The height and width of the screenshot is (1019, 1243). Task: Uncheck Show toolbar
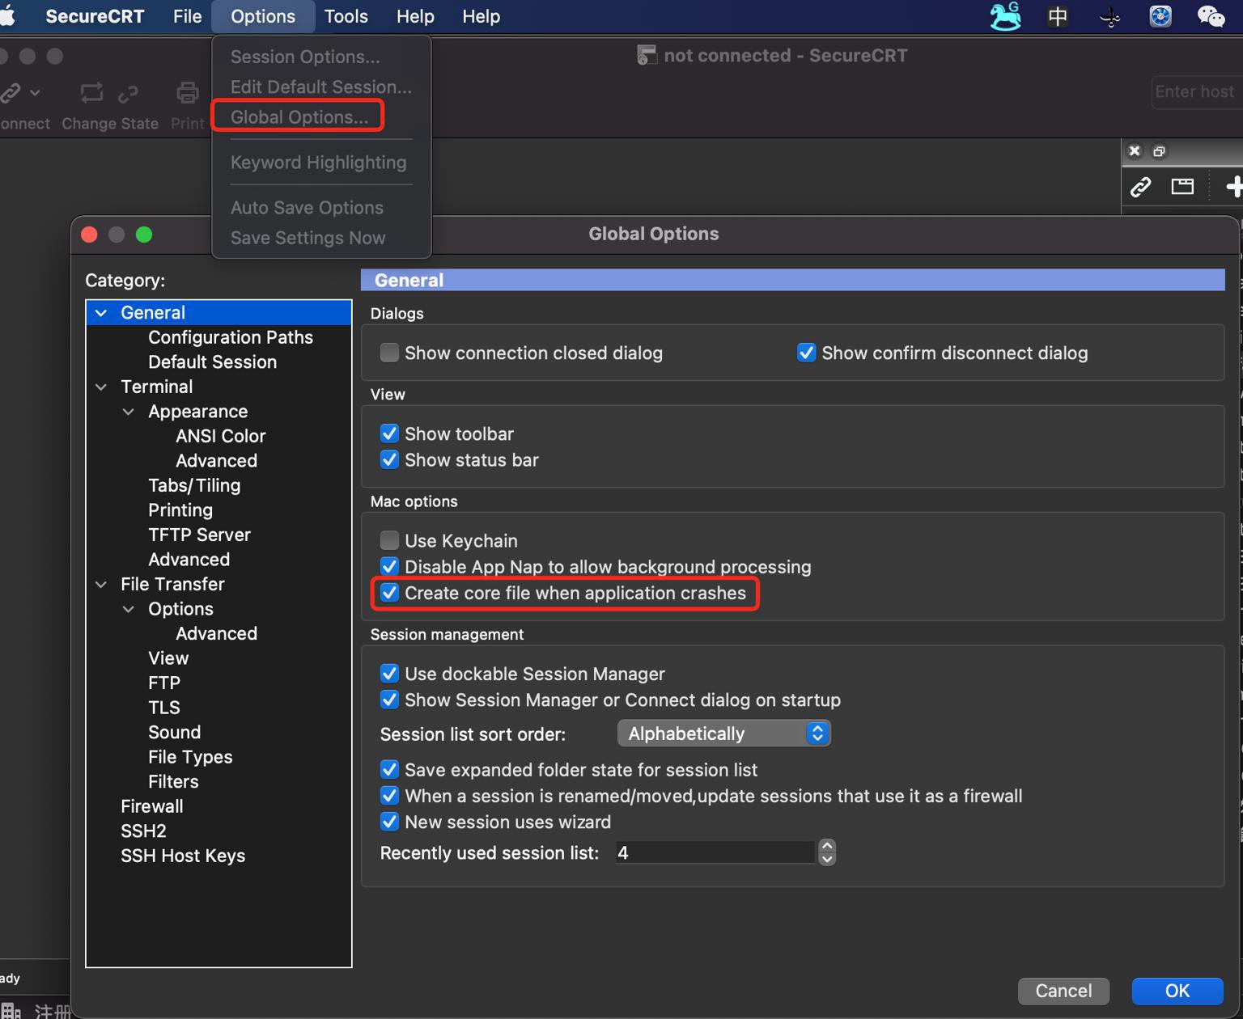389,433
